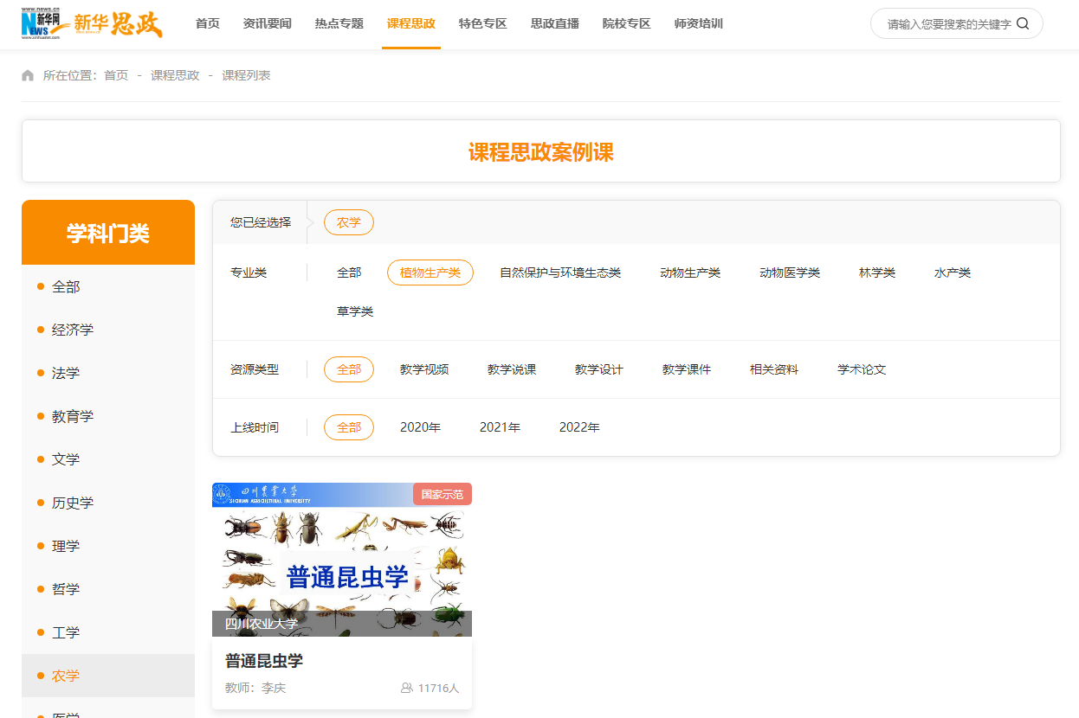Select 林学类 specialty category
Image resolution: width=1079 pixels, height=718 pixels.
click(x=876, y=272)
